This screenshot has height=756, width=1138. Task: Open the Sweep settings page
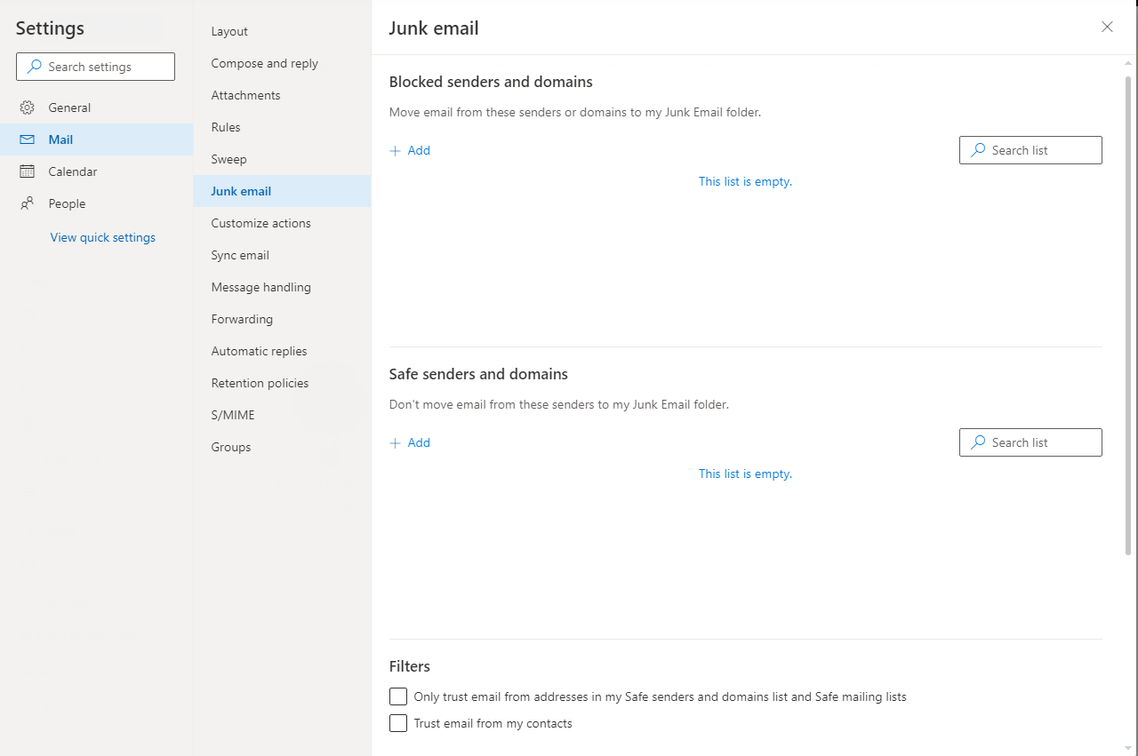(x=228, y=159)
